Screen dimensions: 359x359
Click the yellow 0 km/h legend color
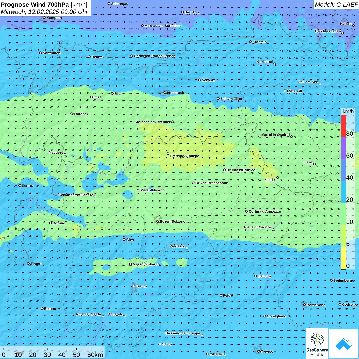pyautogui.click(x=343, y=258)
